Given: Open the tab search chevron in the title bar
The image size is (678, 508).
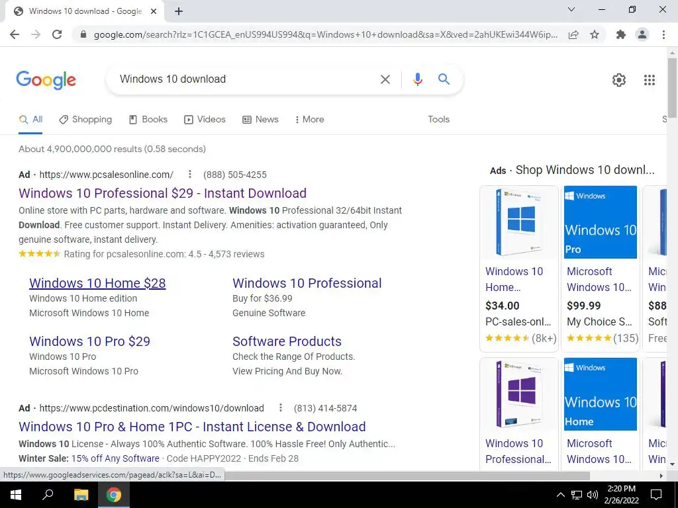Looking at the screenshot, I should [x=571, y=9].
